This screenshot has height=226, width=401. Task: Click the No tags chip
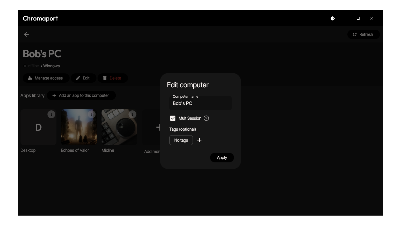coord(181,140)
